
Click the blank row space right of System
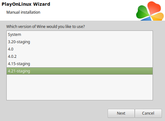pos(85,35)
